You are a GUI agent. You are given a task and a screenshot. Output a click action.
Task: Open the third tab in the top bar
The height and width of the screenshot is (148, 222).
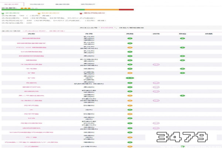[61, 3]
